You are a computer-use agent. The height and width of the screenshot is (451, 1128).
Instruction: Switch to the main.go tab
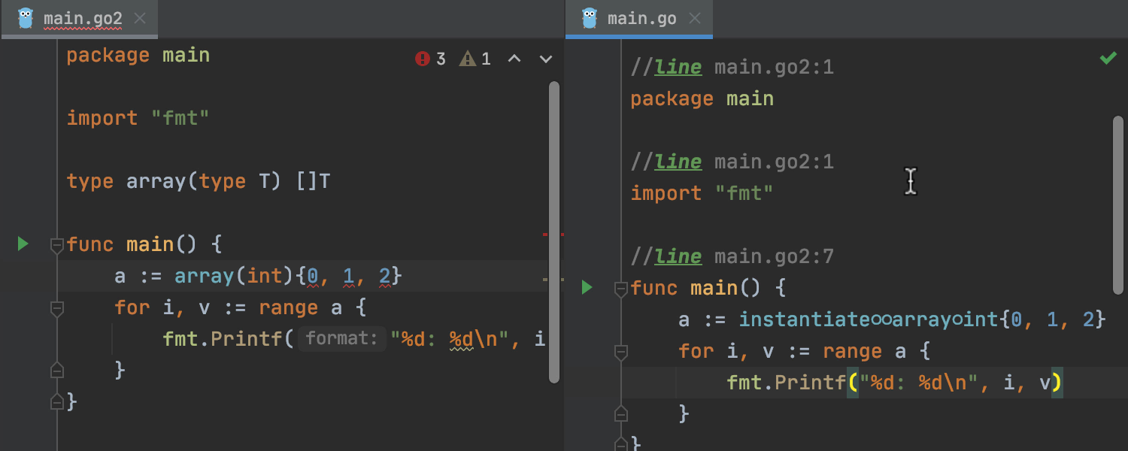coord(641,19)
